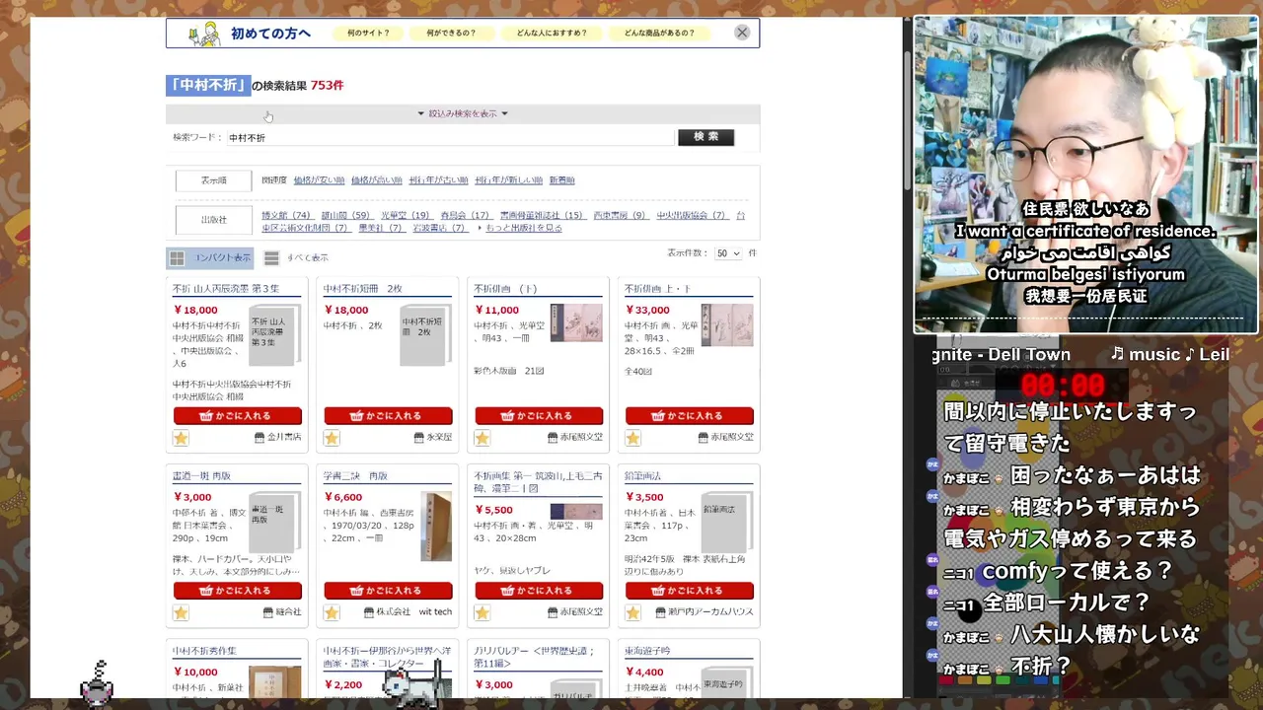Sort results by 刊行年が古い順

click(438, 180)
